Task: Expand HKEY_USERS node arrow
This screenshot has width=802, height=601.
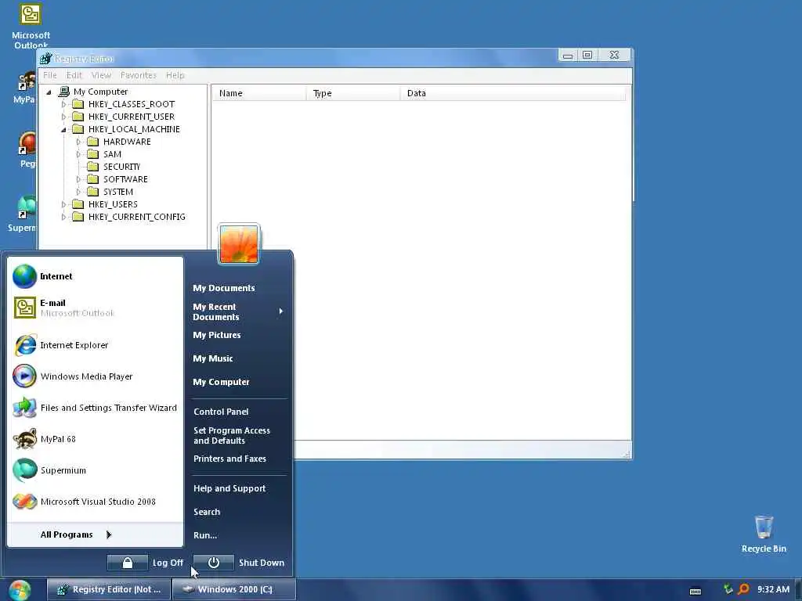Action: pos(63,204)
